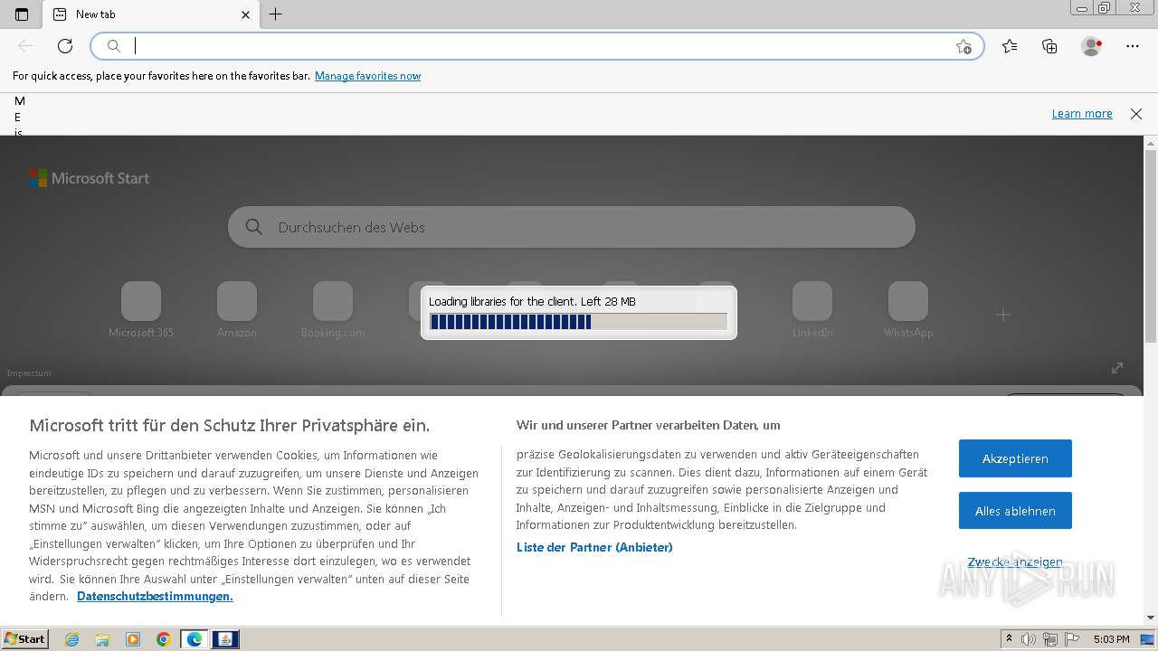Add a new quick link with plus
This screenshot has height=651, width=1158.
1003,315
